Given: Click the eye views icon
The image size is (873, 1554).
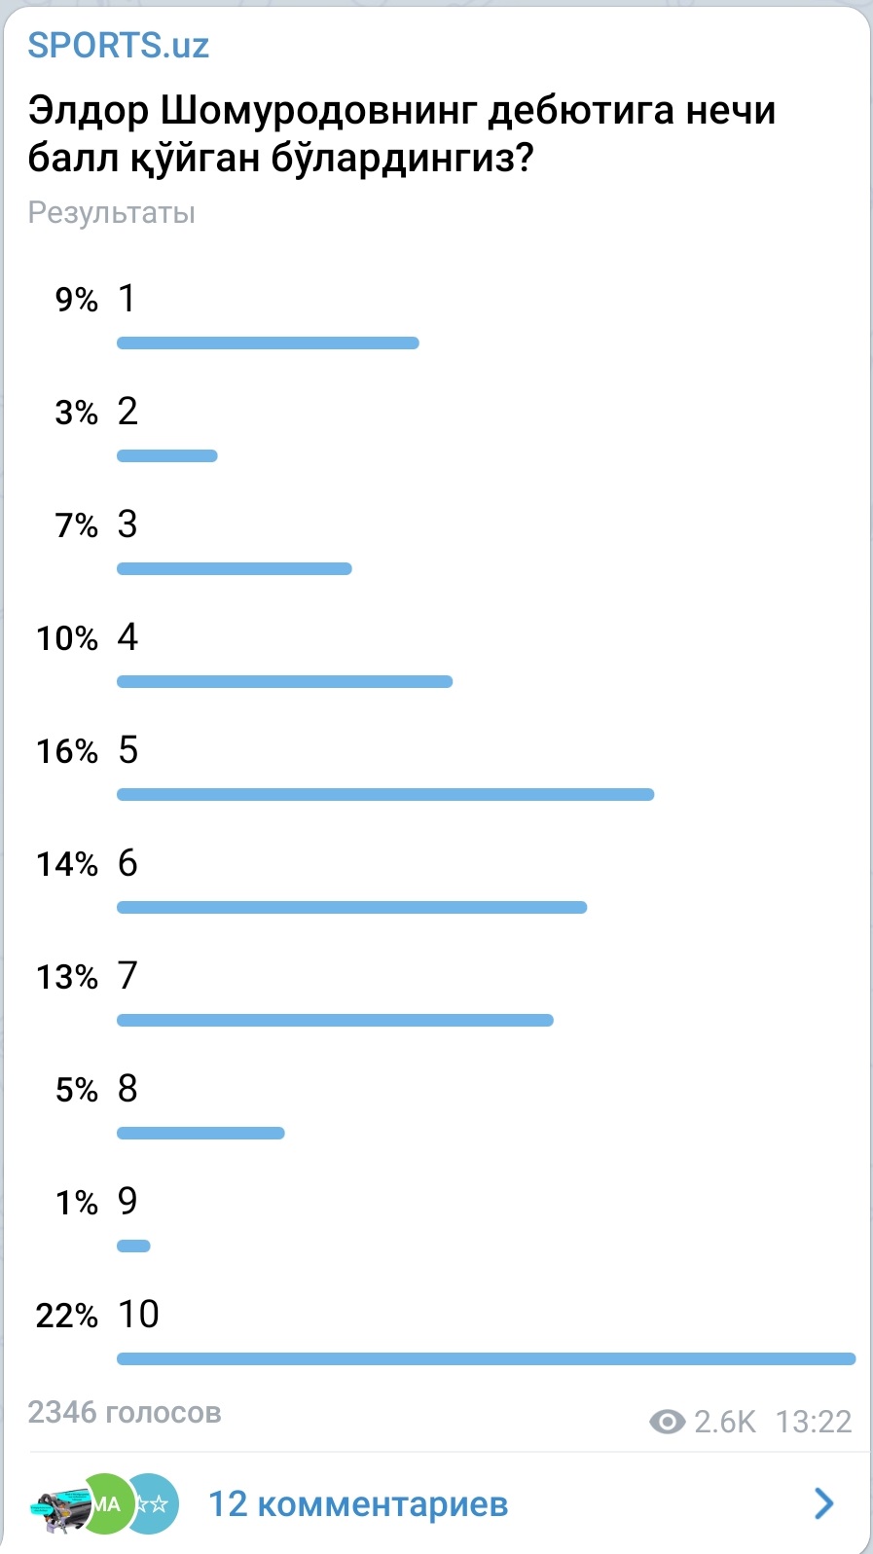Looking at the screenshot, I should point(667,1422).
